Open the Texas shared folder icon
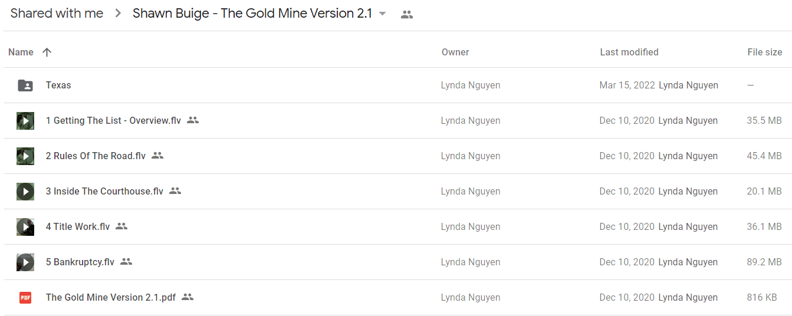792x316 pixels. click(x=25, y=85)
